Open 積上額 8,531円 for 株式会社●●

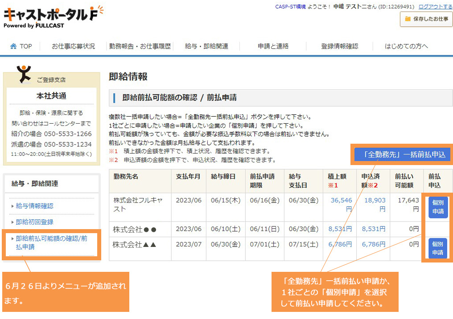(x=340, y=229)
